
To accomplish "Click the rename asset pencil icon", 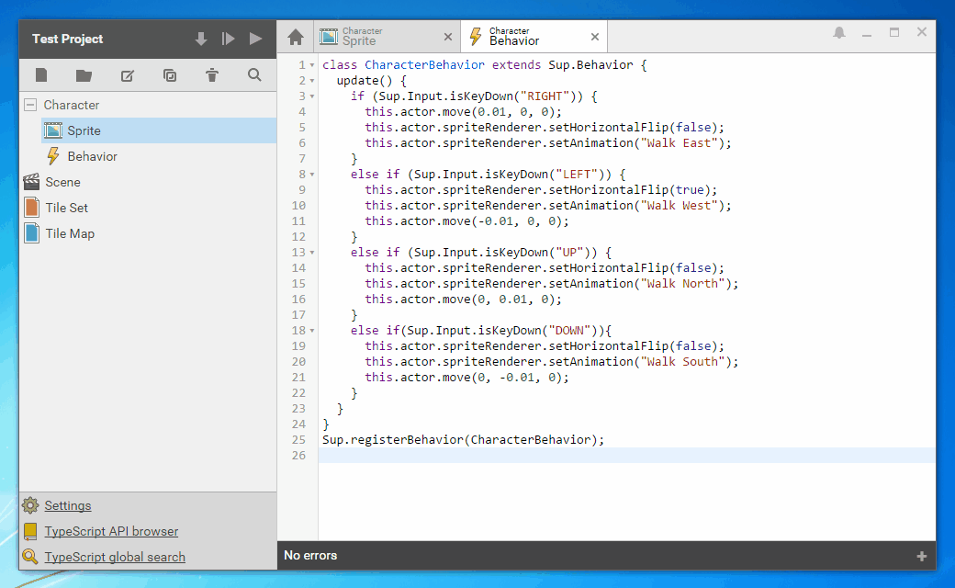I will (x=128, y=75).
